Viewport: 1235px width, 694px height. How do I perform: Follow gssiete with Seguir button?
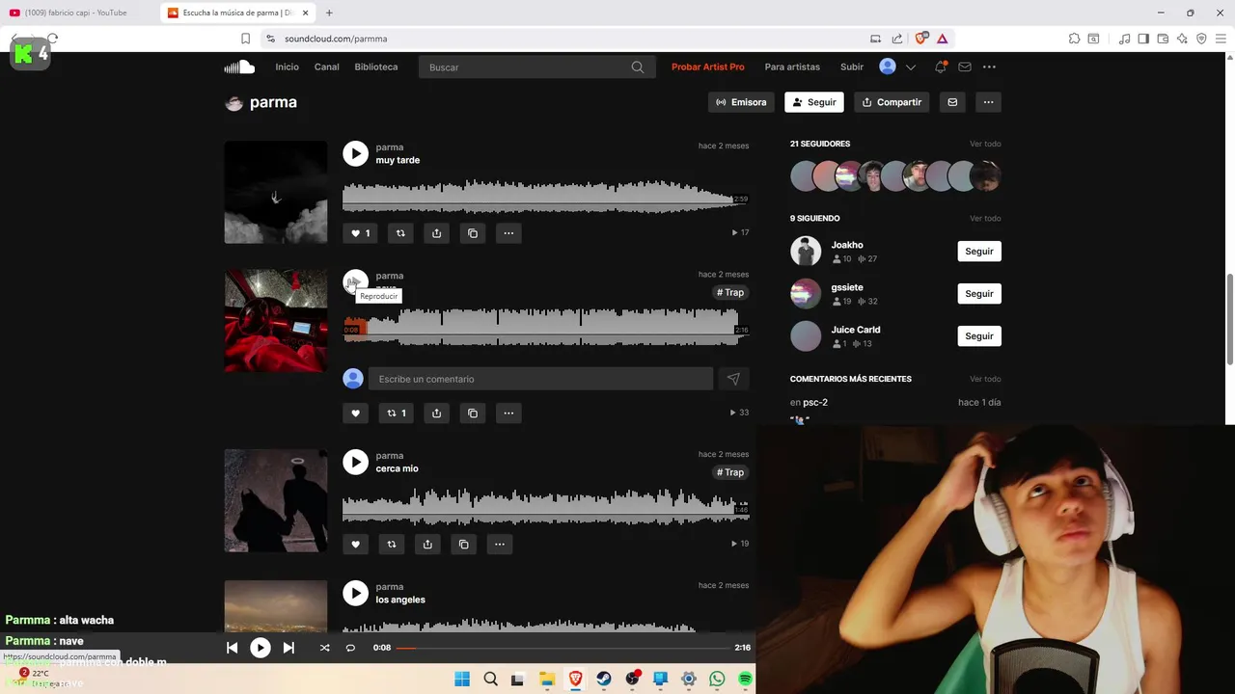click(x=979, y=293)
